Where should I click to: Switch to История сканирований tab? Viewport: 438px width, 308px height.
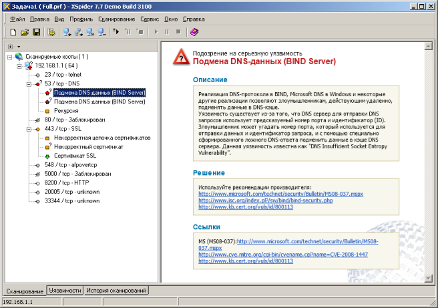tap(116, 291)
